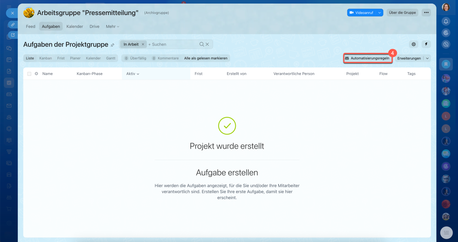Filter by Kommentare counter
458x242 pixels.
tap(165, 58)
